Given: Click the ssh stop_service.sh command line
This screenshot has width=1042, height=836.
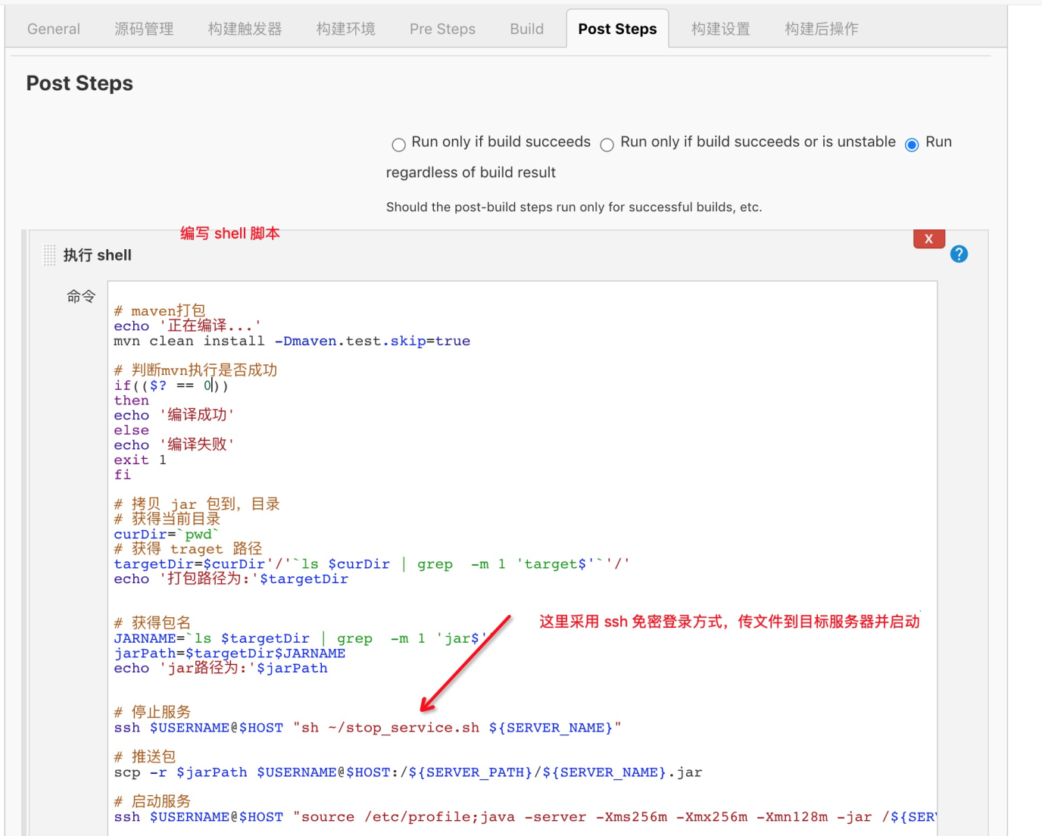Looking at the screenshot, I should coord(368,728).
